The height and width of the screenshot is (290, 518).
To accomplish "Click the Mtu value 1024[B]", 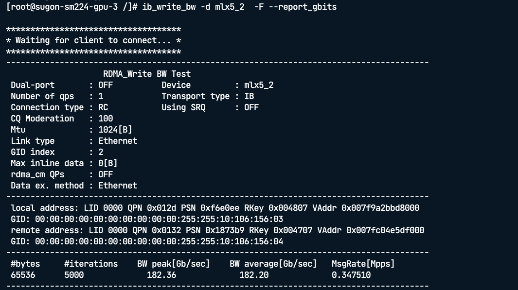I will [x=115, y=130].
